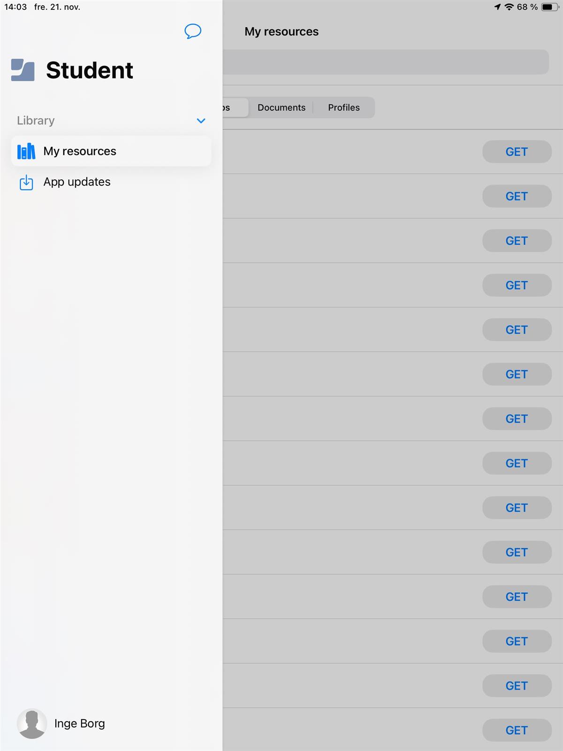Collapse the Library section chevron
Viewport: 563px width, 751px height.
[201, 121]
